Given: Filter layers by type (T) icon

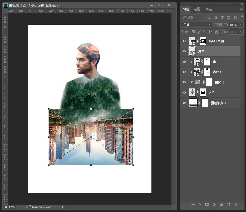Looking at the screenshot, I should click(x=223, y=18).
